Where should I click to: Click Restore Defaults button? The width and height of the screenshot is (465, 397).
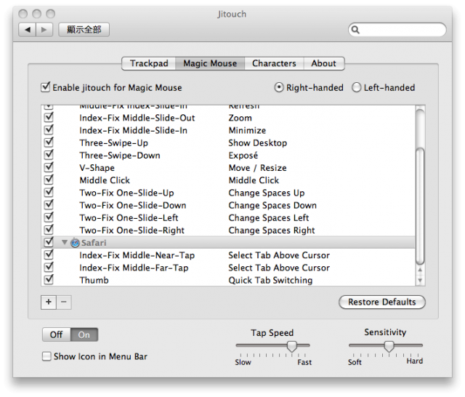point(382,302)
